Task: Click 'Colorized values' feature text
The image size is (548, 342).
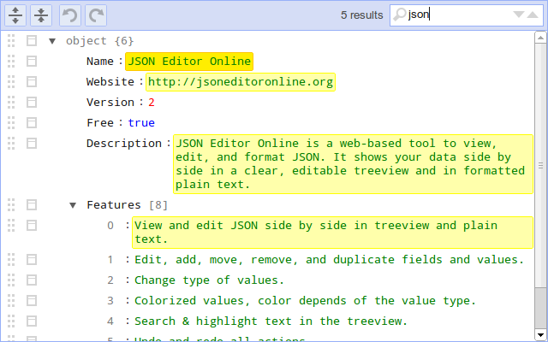Action: tap(305, 300)
